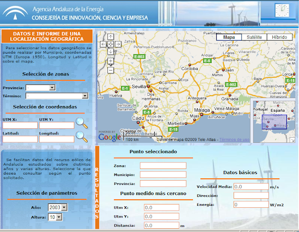The width and height of the screenshot is (299, 232).
Task: Click the RESULTADOS vertical orange bar
Action: click(x=97, y=188)
